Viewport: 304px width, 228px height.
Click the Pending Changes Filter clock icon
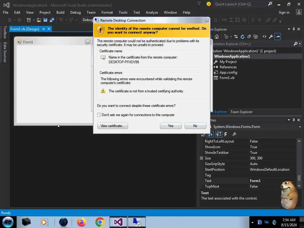[226, 37]
